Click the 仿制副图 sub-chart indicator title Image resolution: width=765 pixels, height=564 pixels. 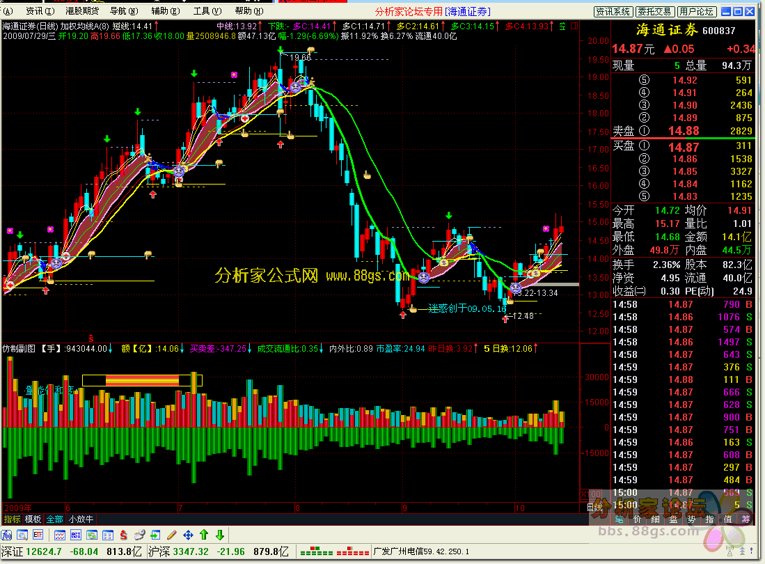(x=19, y=348)
